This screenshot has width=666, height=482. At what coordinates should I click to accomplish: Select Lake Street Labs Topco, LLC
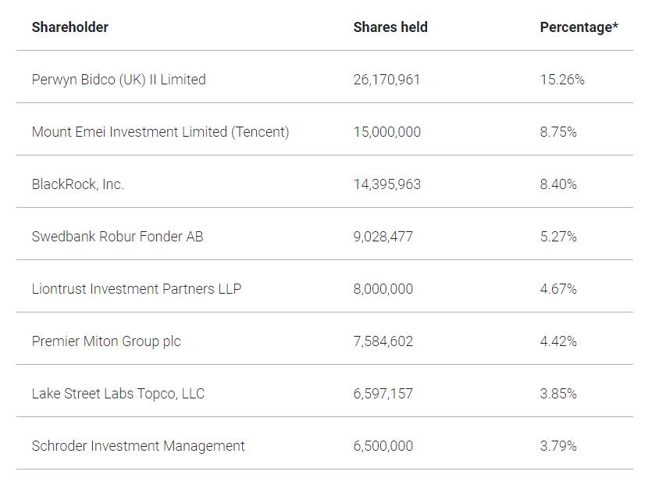118,394
